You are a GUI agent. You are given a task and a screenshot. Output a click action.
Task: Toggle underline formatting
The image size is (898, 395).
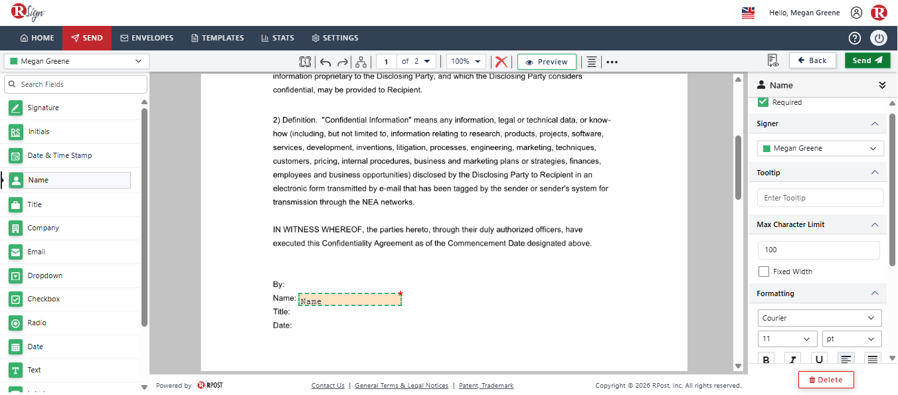(819, 359)
